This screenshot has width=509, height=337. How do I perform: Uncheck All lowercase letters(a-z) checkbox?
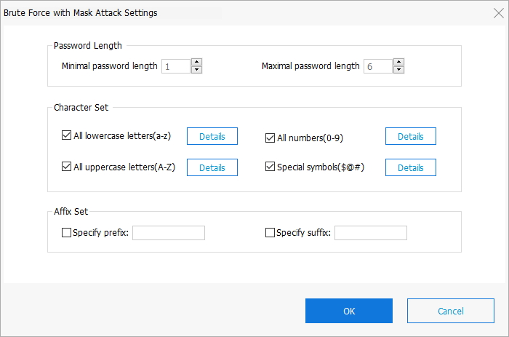pyautogui.click(x=67, y=136)
